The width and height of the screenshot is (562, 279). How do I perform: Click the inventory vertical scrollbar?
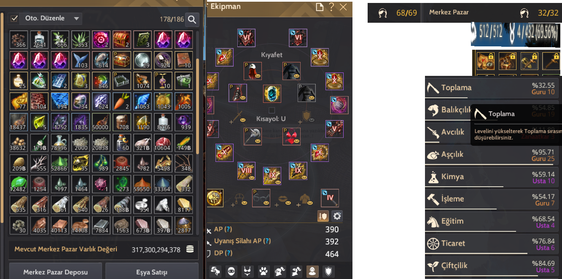coord(196,131)
